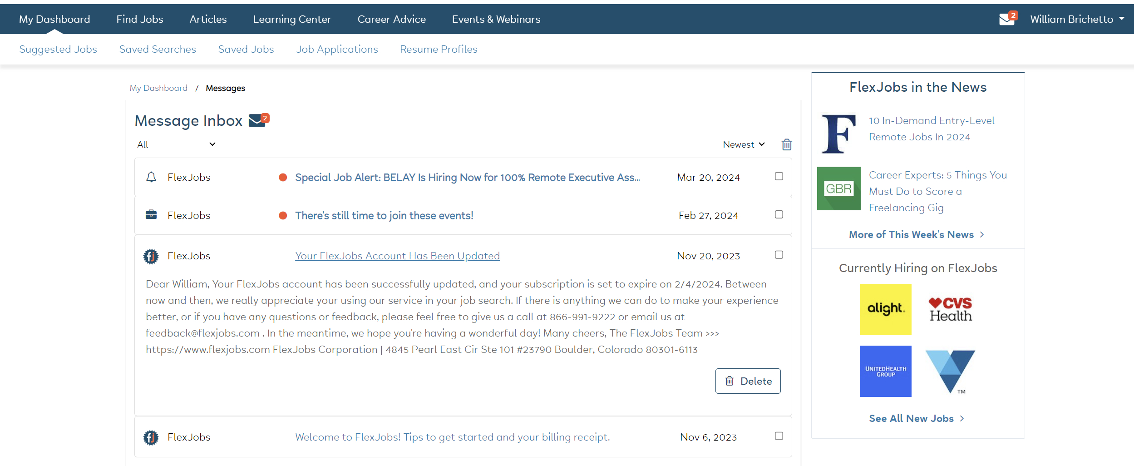This screenshot has height=466, width=1134.
Task: Open the All message filter dropdown
Action: pos(177,144)
